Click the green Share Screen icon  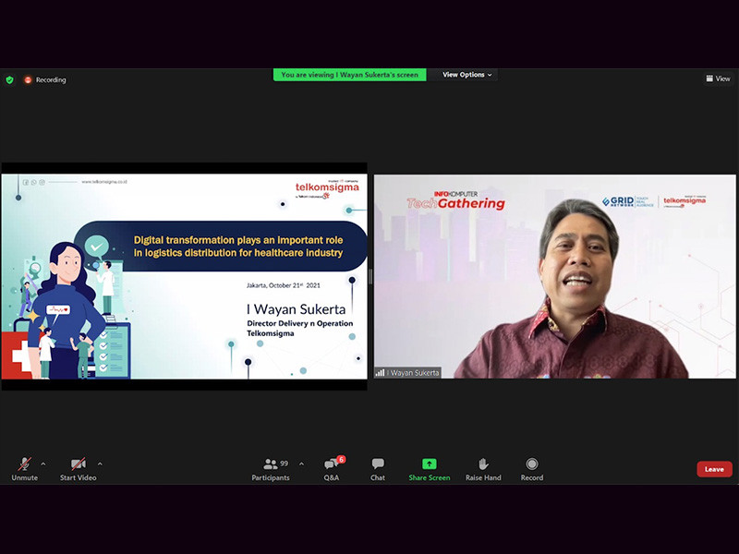point(430,464)
